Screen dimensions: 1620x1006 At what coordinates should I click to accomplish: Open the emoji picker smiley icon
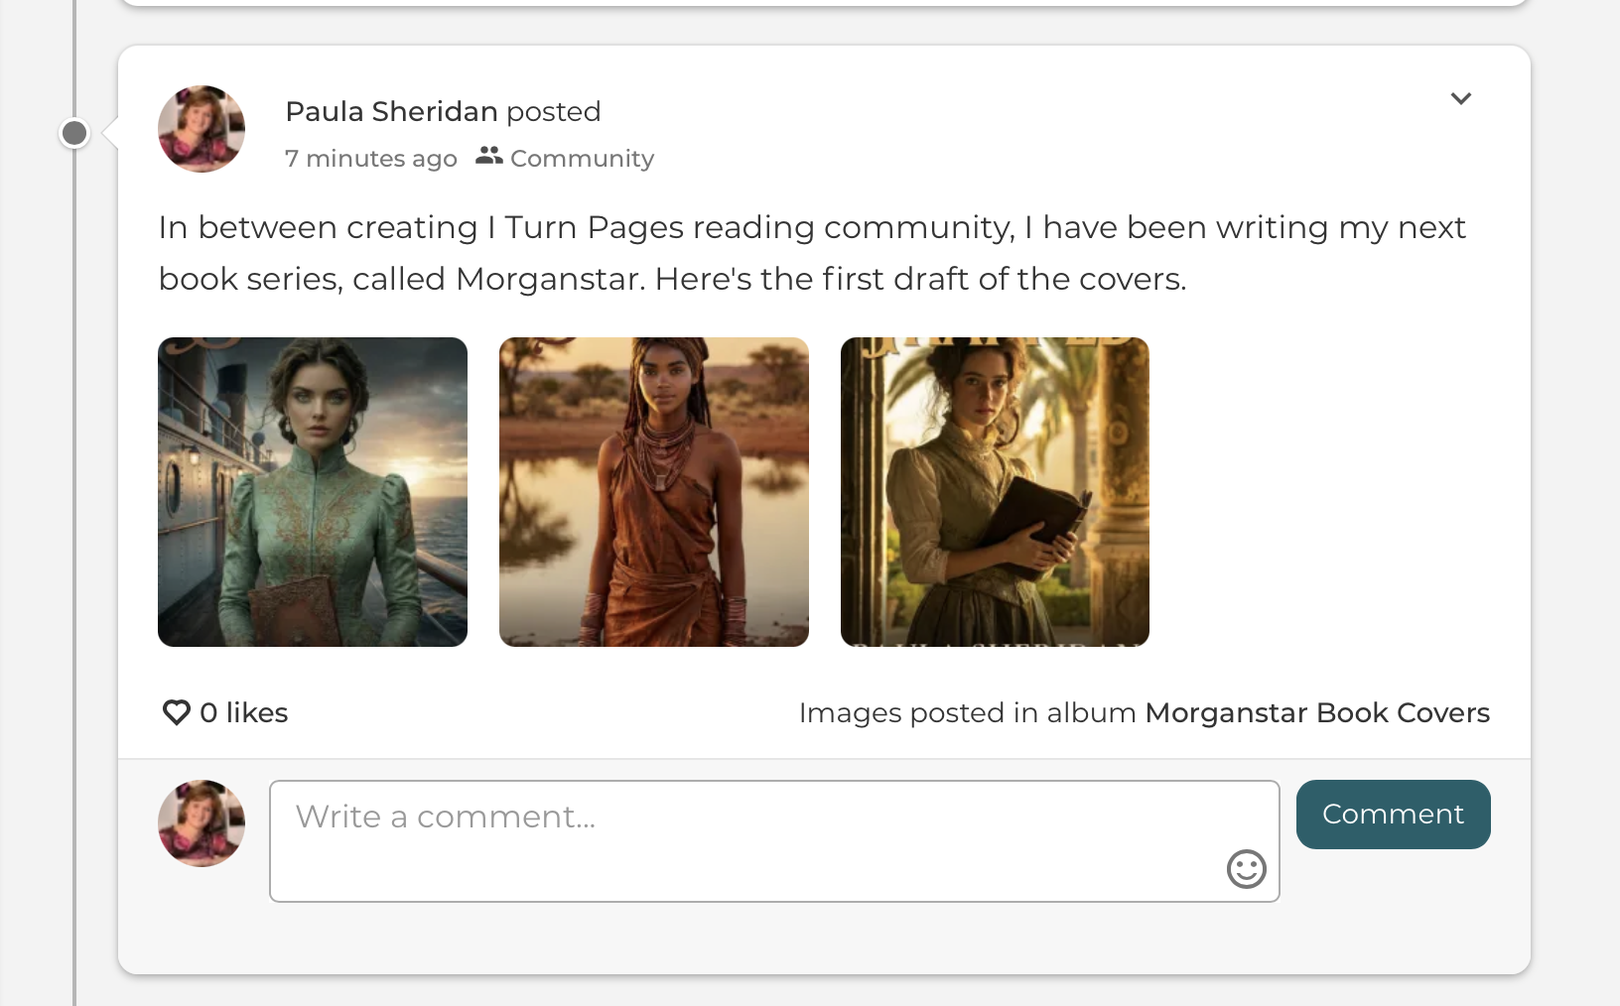[x=1246, y=869]
